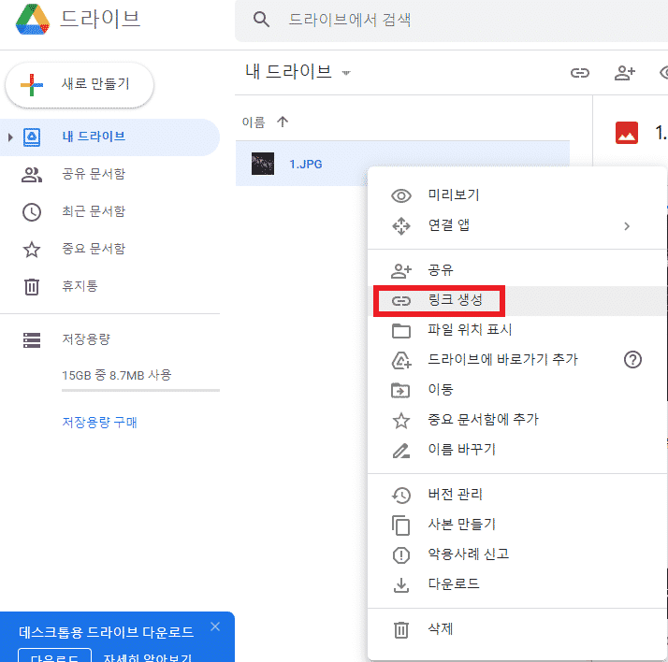Toggle name sort direction arrow
668x662 pixels.
(283, 122)
